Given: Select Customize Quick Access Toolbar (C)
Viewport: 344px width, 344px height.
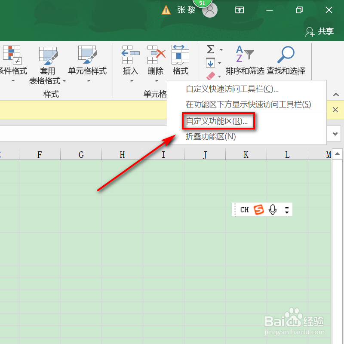Looking at the screenshot, I should pyautogui.click(x=247, y=89).
